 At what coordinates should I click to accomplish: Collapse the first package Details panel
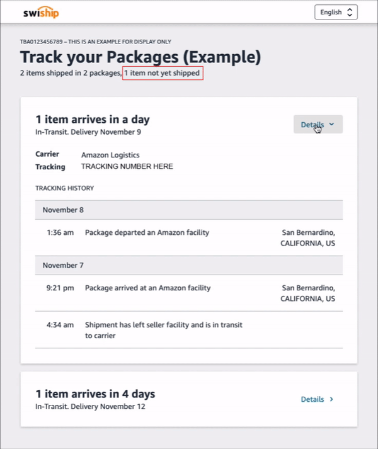(x=318, y=125)
